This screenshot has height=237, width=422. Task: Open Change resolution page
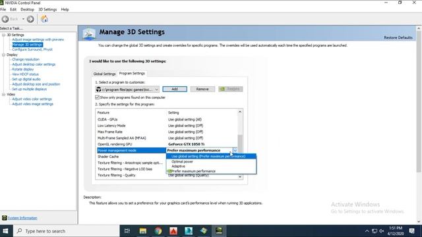pyautogui.click(x=26, y=59)
